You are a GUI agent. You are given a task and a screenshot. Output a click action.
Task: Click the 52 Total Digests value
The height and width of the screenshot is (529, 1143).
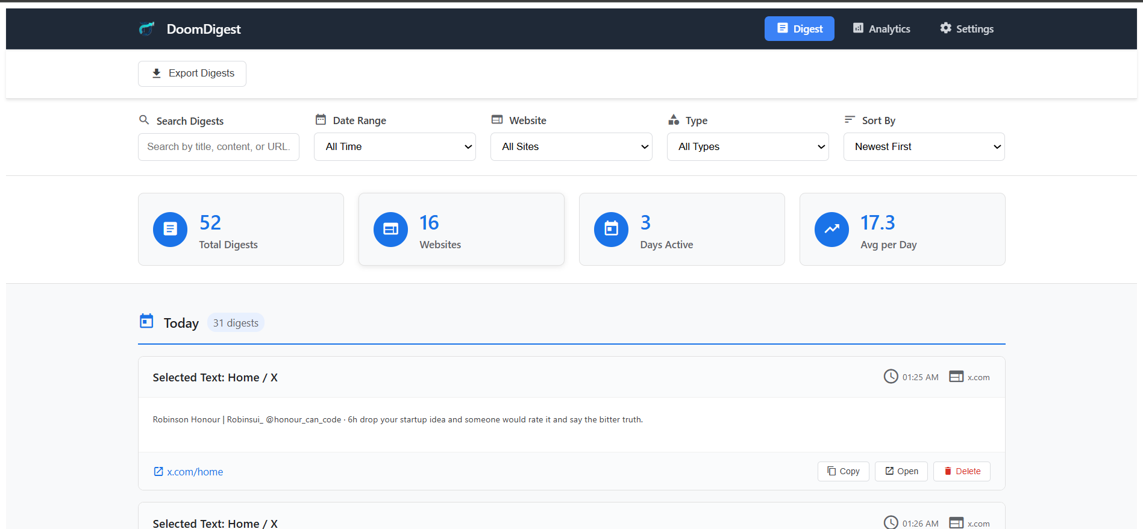[210, 223]
